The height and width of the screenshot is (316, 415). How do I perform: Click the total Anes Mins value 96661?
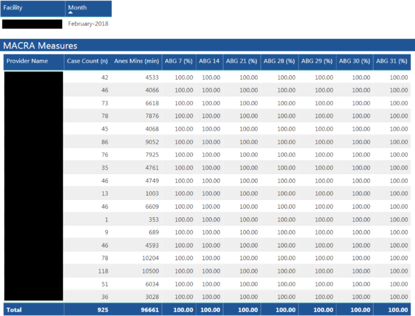click(148, 309)
